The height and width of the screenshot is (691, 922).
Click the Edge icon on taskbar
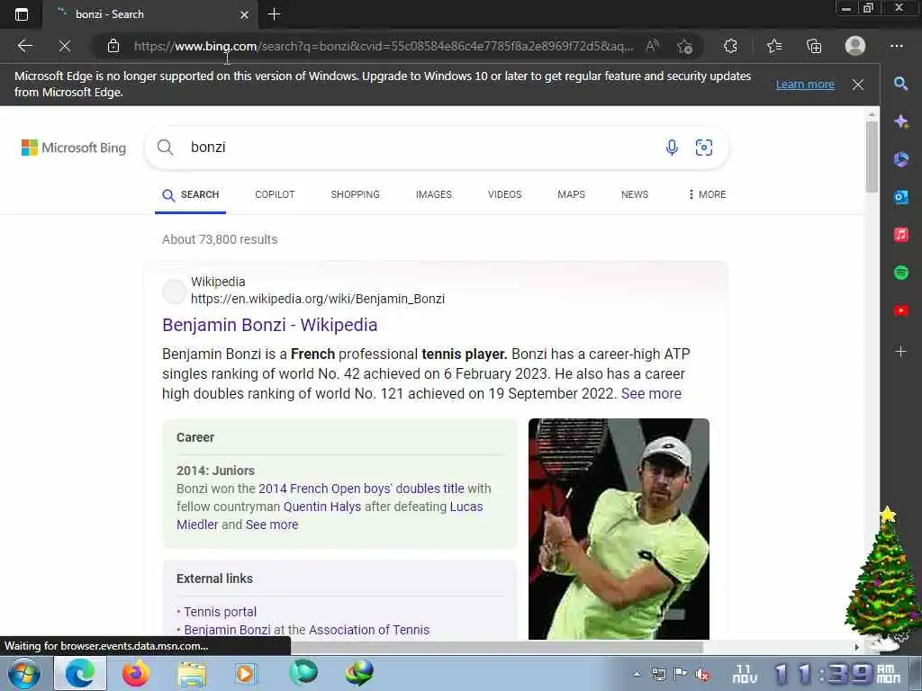pos(80,673)
